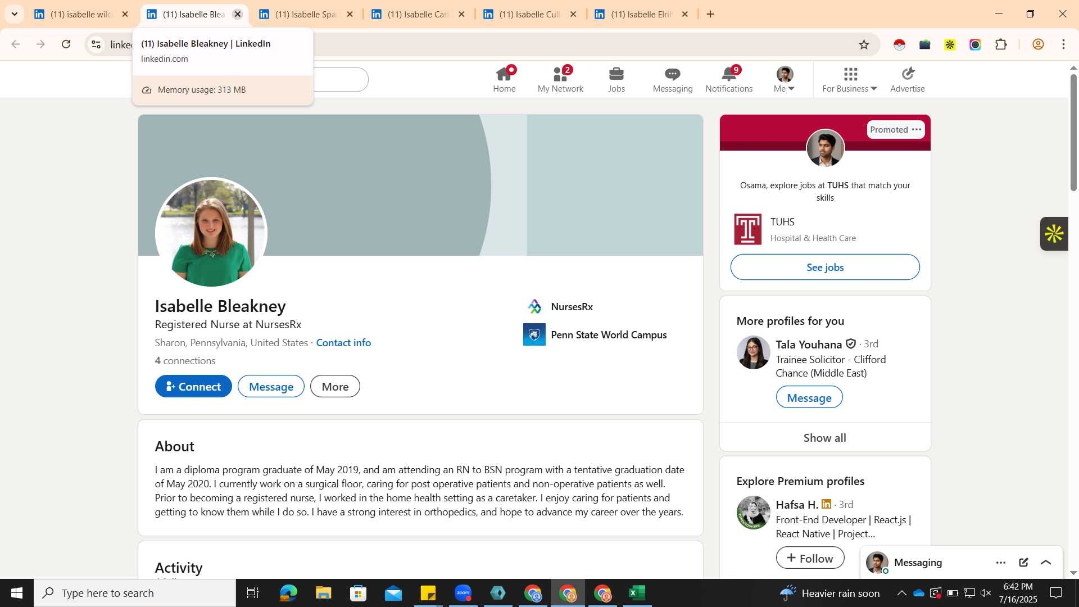Open Task View on taskbar
Screen dimensions: 1079x607
tap(253, 593)
